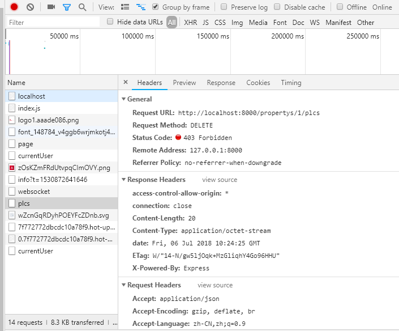Select the page request
399x331 pixels.
[x=61, y=144]
